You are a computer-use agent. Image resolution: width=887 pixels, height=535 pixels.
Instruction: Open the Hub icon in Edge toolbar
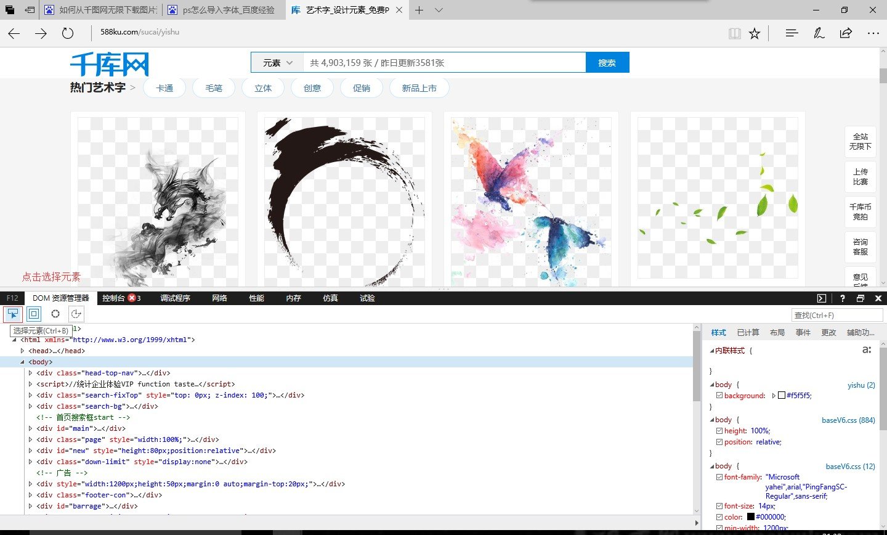pyautogui.click(x=792, y=33)
